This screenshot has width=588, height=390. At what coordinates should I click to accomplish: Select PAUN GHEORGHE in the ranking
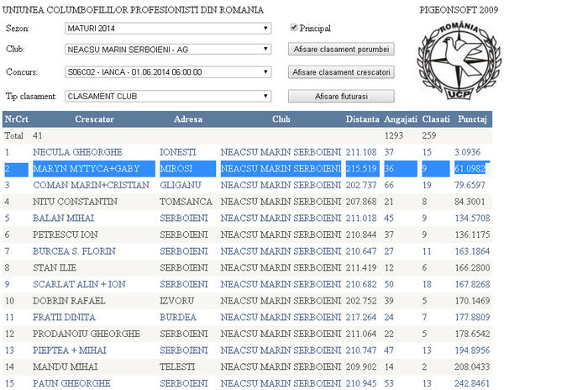pyautogui.click(x=72, y=383)
